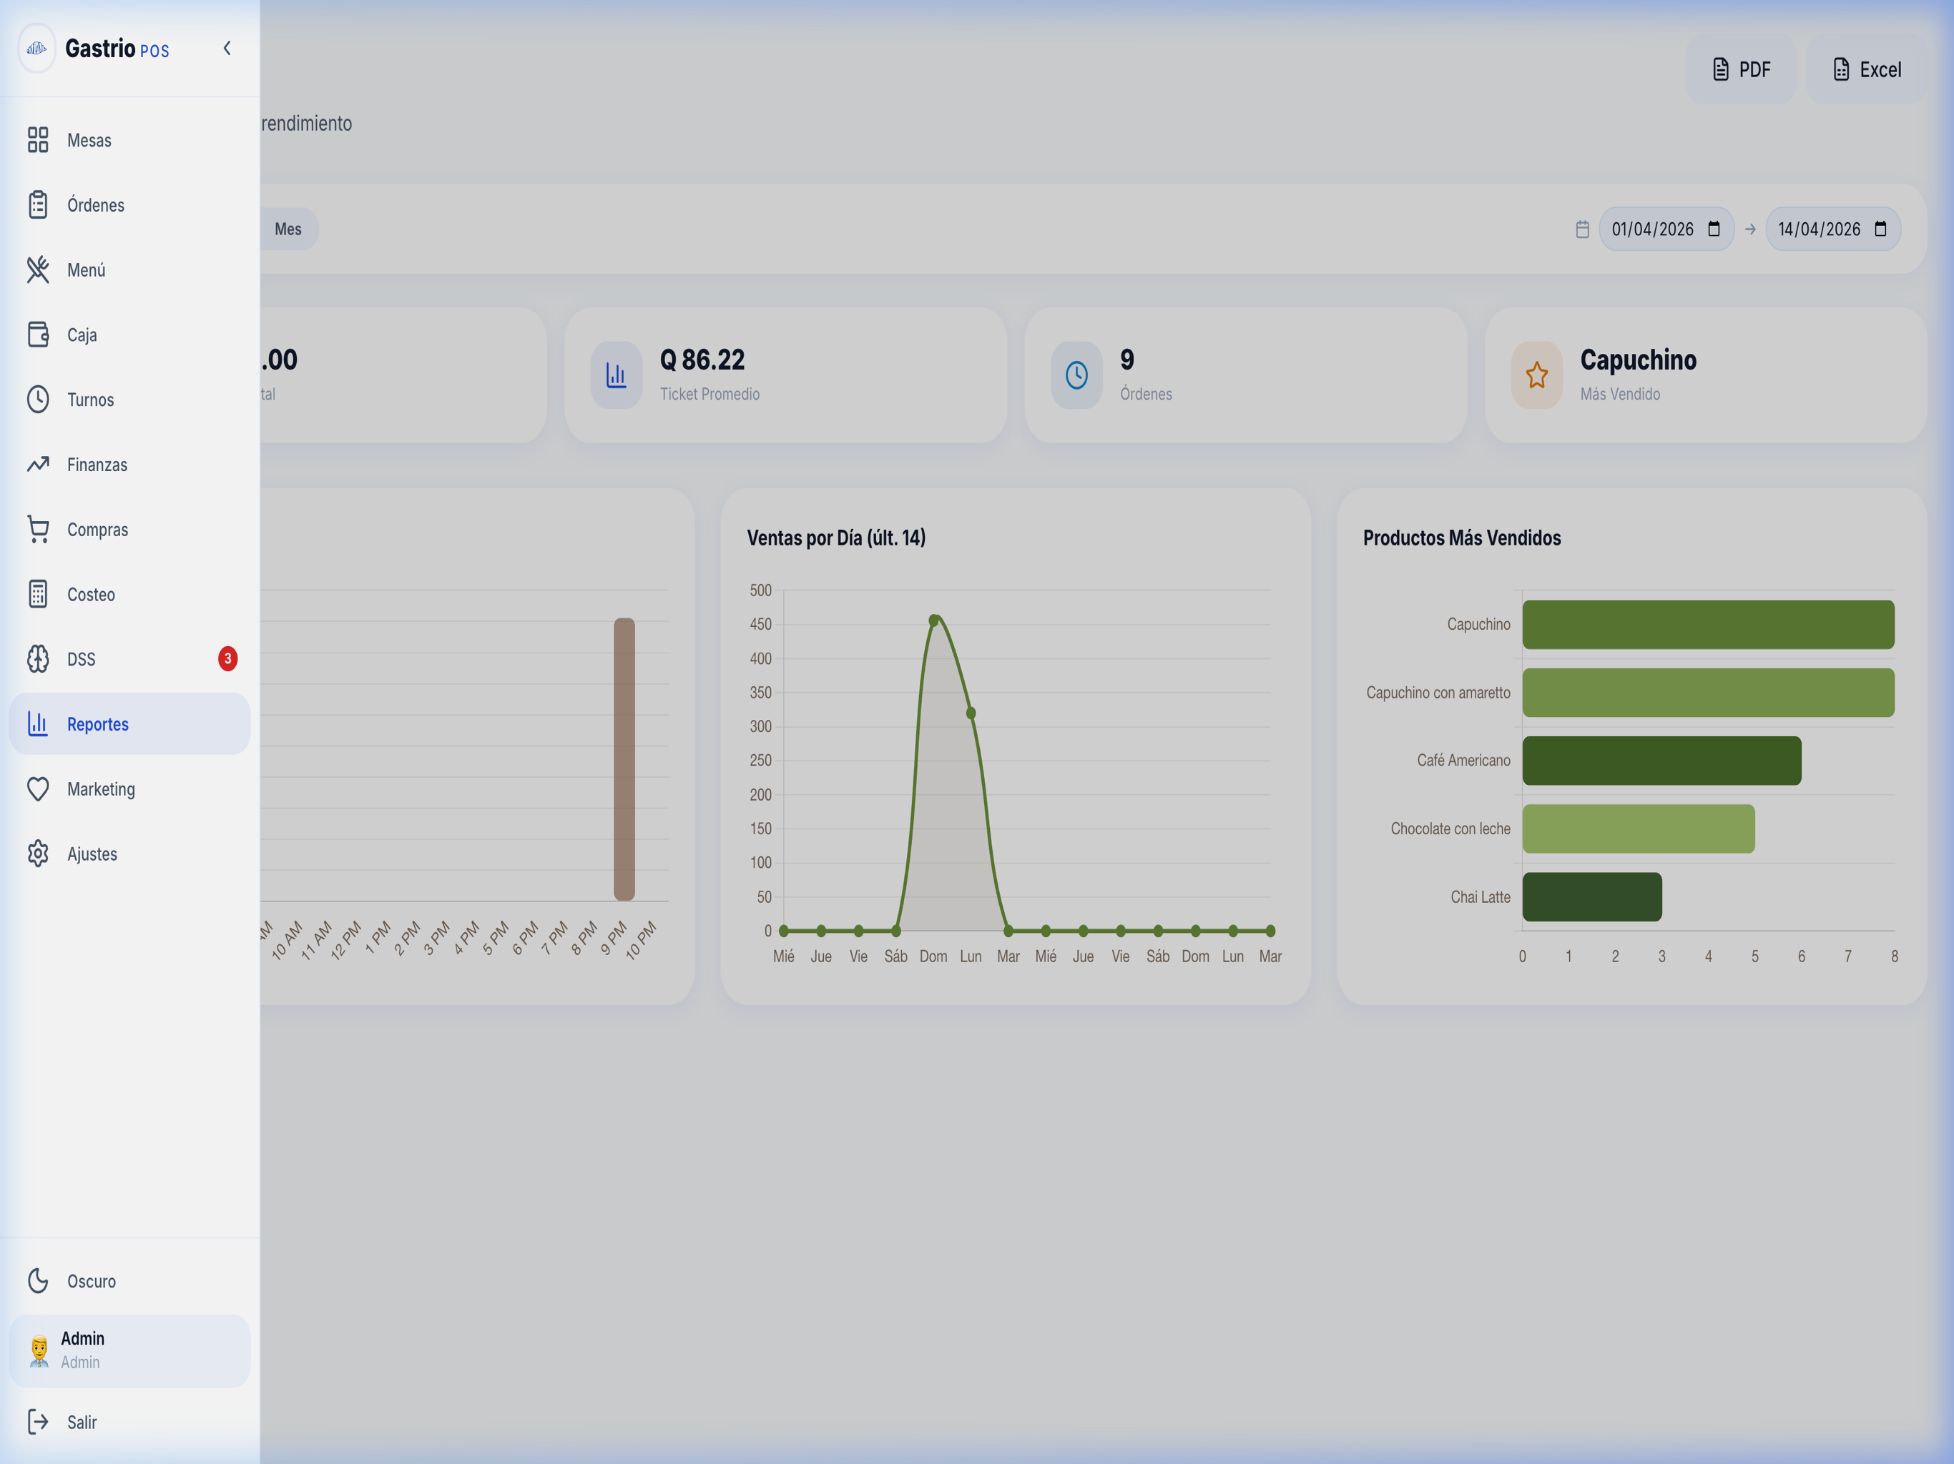The image size is (1954, 1464).
Task: Export the report to Excel
Action: pyautogui.click(x=1867, y=70)
